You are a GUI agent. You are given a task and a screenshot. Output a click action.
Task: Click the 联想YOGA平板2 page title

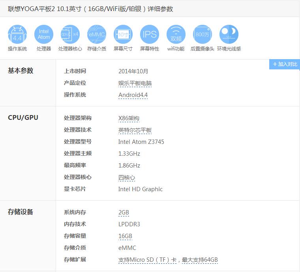tap(90, 9)
